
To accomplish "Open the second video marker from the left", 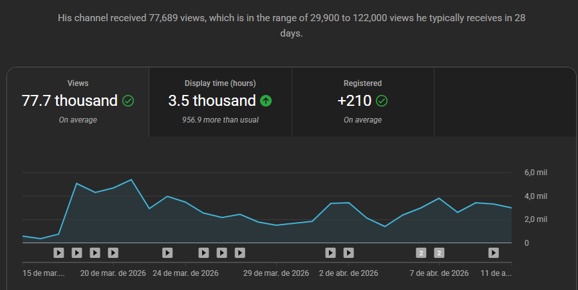I will [x=77, y=253].
